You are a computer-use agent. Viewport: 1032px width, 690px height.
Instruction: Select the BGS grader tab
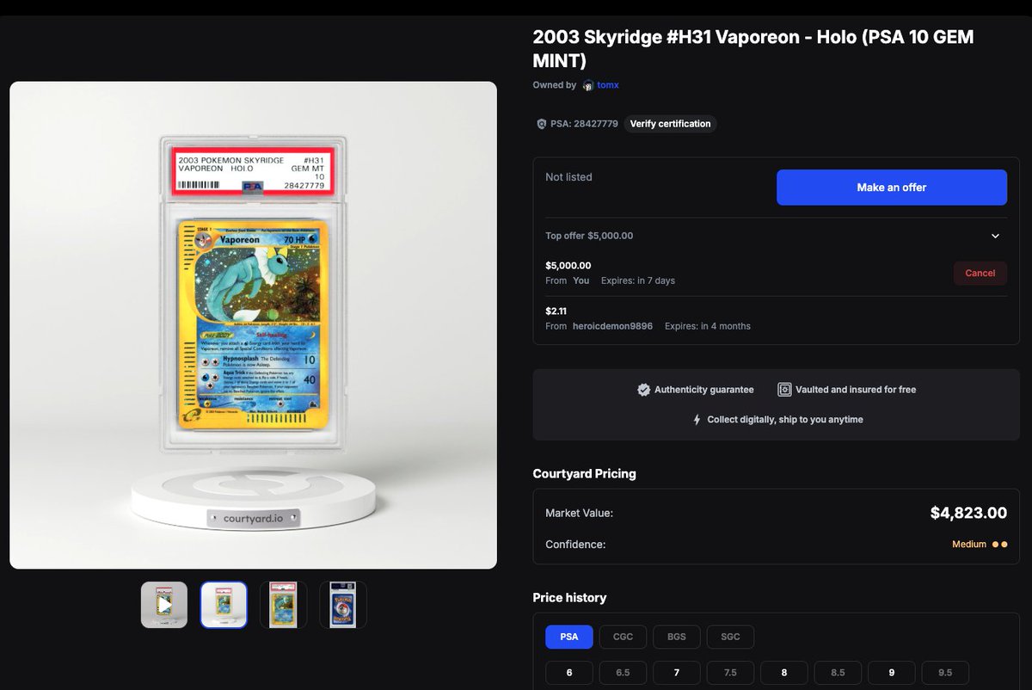point(676,637)
